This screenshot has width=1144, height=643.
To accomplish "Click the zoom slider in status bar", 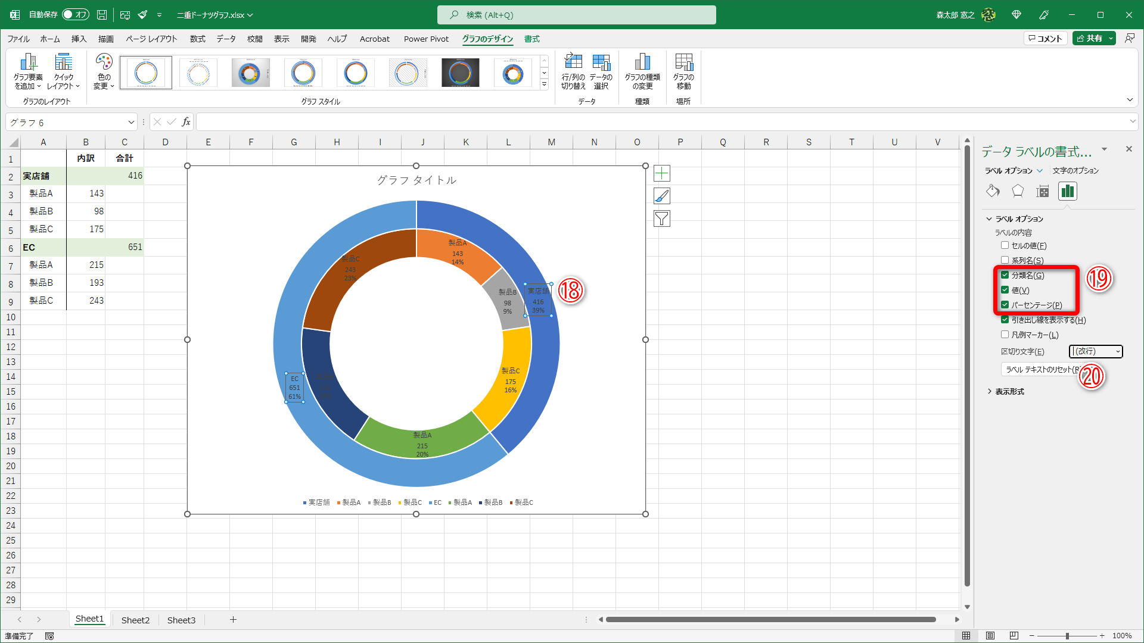I will (1067, 636).
